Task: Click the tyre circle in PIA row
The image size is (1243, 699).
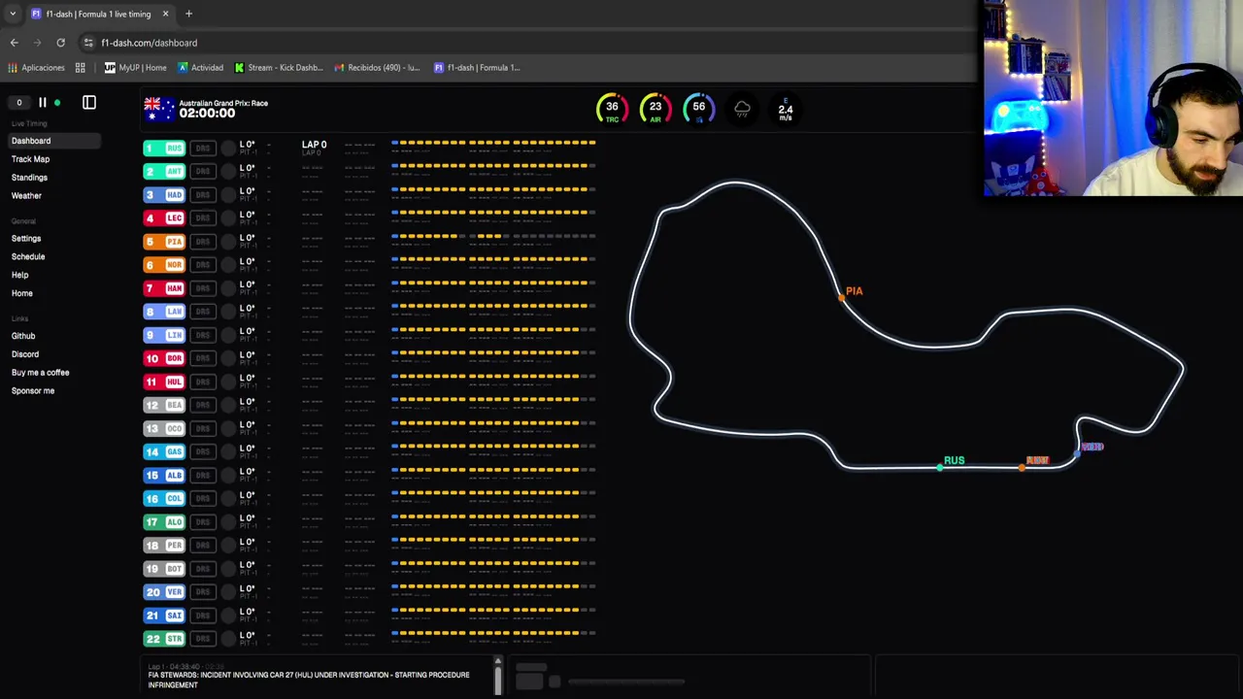Action: click(x=228, y=242)
